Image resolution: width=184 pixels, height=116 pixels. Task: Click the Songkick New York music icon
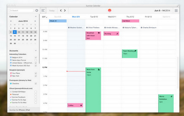pyautogui.click(x=11, y=76)
